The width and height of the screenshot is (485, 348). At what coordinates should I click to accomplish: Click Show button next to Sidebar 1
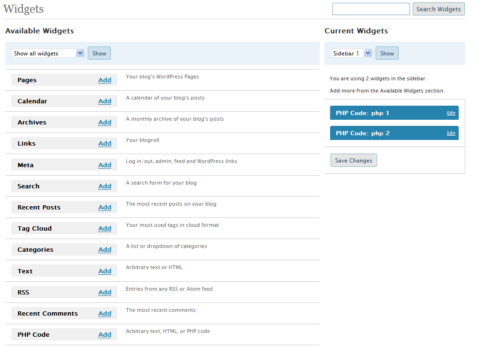(x=387, y=53)
